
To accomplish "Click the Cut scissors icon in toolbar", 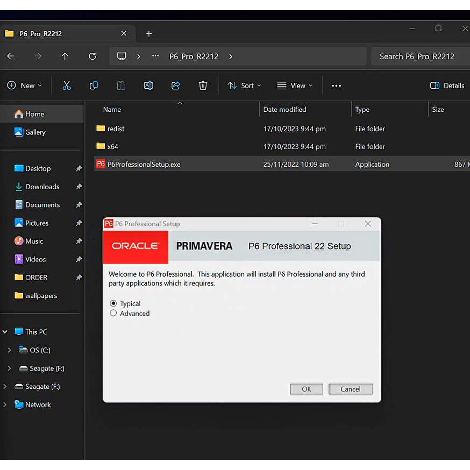I will [x=67, y=86].
